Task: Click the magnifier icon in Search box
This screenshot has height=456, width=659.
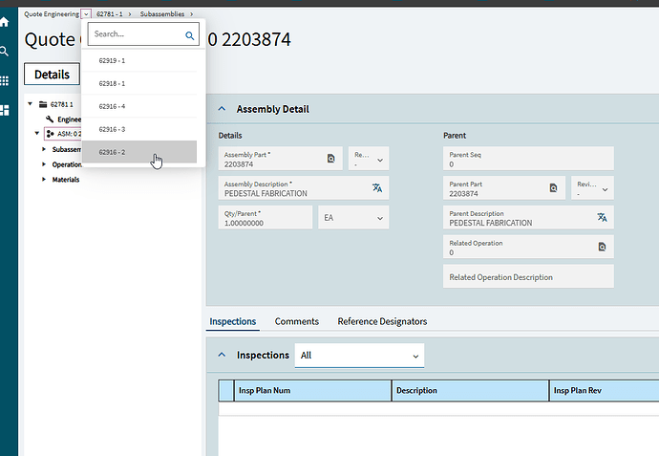Action: click(x=189, y=35)
